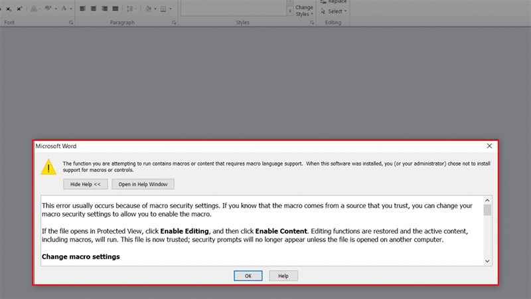531x299 pixels.
Task: Apply subscript formatting
Action: pyautogui.click(x=8, y=9)
